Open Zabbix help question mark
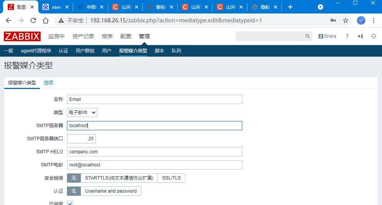 click(x=347, y=36)
